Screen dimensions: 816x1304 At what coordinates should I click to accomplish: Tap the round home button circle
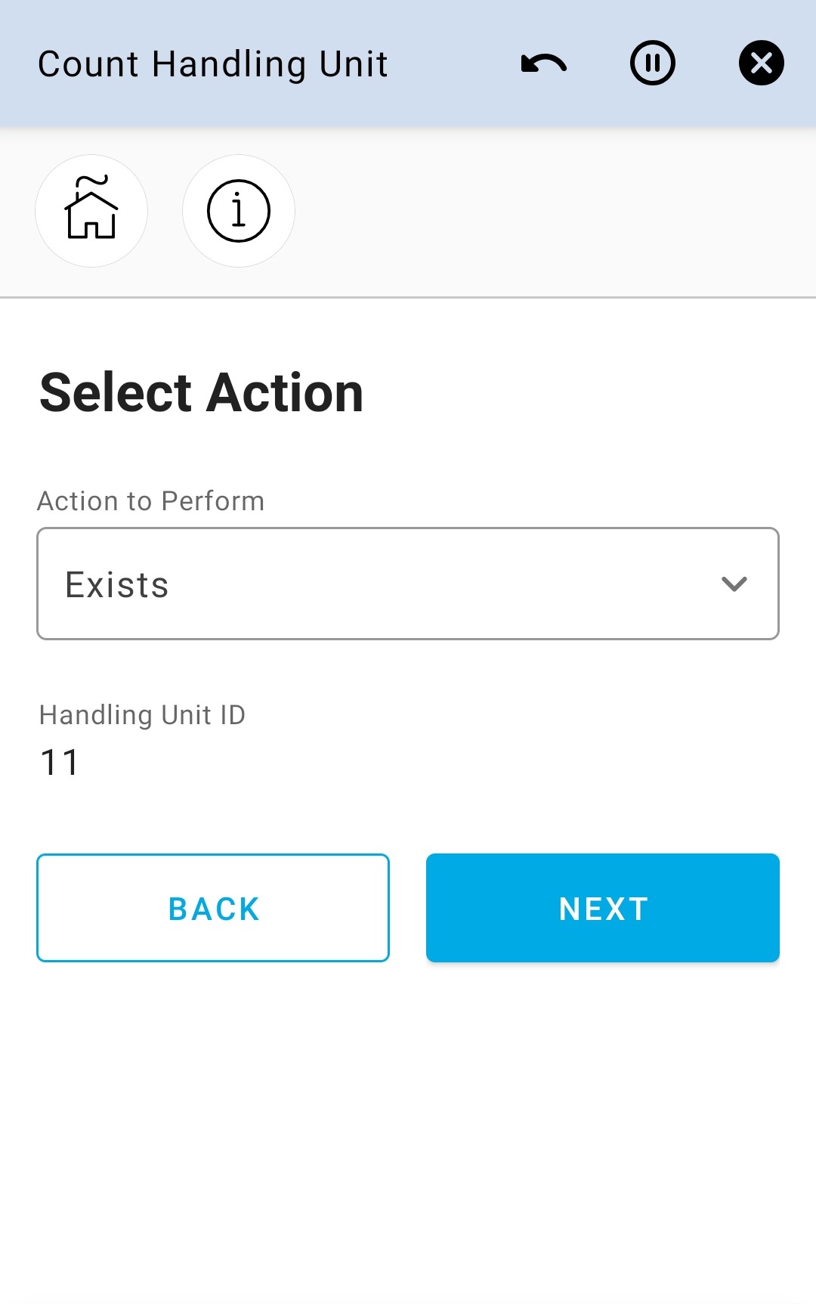(91, 211)
